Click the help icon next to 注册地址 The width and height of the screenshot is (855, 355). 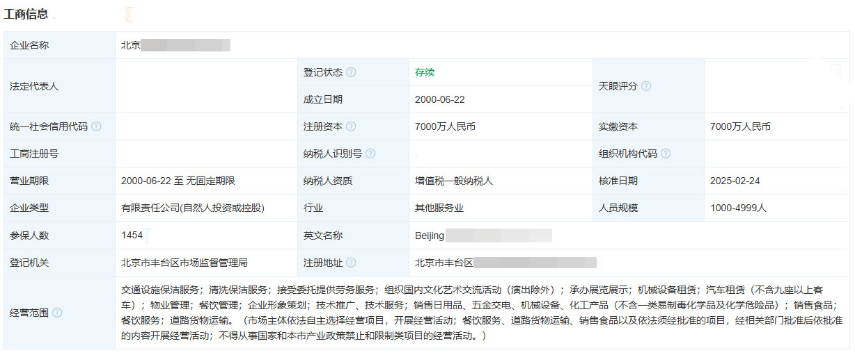[x=352, y=263]
